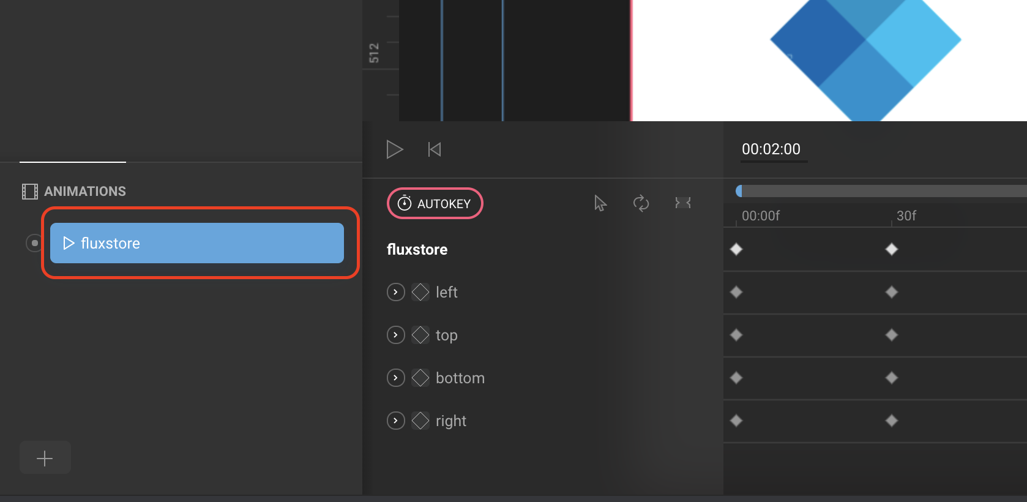The image size is (1027, 502).
Task: Add keyframe diamond for left property
Action: point(420,292)
